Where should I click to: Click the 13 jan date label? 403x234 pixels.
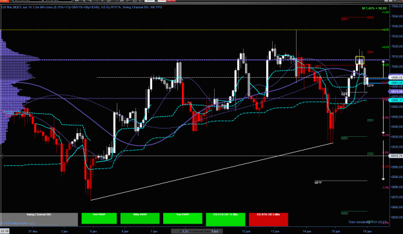click(275, 231)
